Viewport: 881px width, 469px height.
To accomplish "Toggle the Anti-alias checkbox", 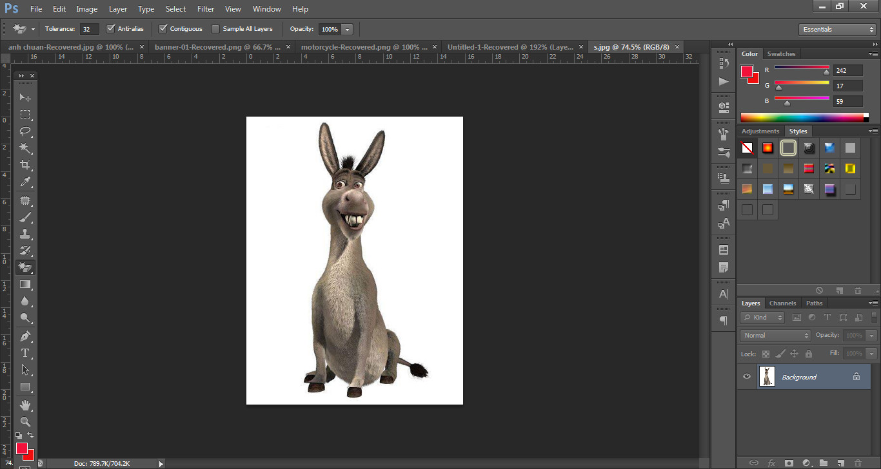I will pyautogui.click(x=110, y=28).
